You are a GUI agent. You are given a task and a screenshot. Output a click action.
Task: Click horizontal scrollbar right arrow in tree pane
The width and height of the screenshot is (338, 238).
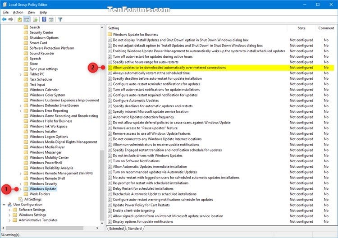(97, 228)
